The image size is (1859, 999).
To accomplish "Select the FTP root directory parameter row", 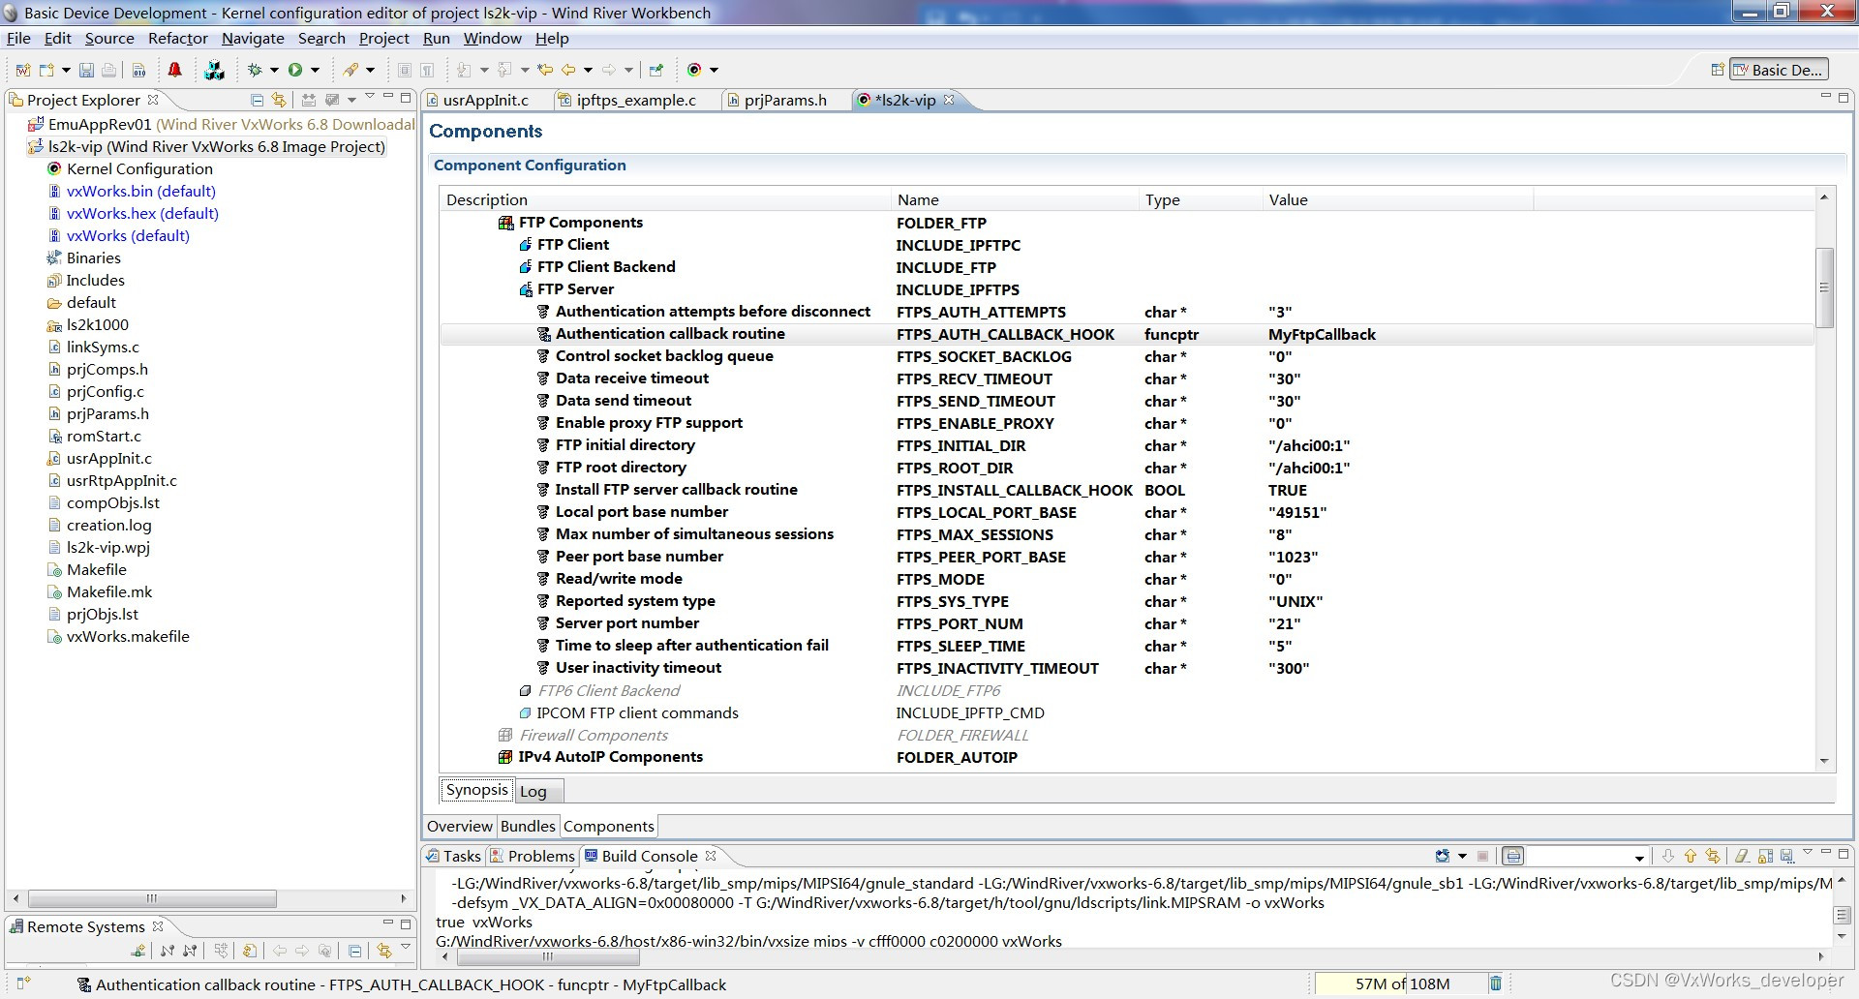I will pyautogui.click(x=1127, y=468).
